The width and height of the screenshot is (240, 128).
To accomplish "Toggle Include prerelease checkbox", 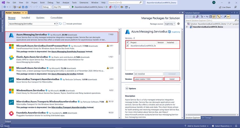I will click(64, 24).
